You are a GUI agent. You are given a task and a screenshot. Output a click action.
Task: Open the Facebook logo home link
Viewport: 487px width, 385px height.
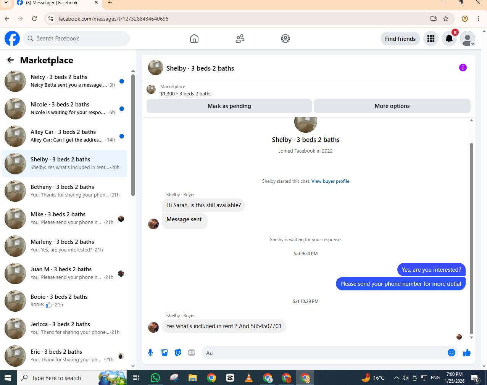(x=12, y=39)
